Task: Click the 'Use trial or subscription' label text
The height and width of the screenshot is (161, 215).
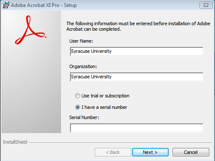Action: point(105,96)
